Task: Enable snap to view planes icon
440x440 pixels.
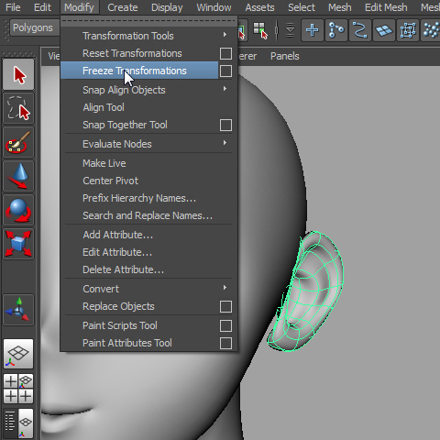Action: click(x=384, y=30)
